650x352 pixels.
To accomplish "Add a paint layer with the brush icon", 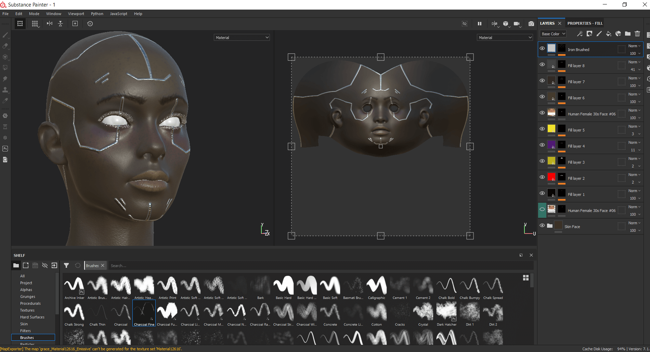I will tap(599, 34).
